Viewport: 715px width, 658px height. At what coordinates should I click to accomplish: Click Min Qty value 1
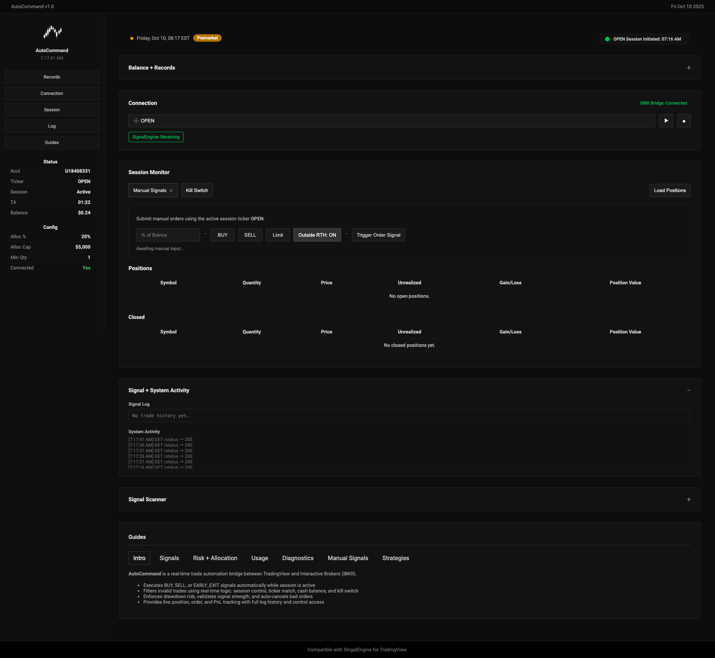pyautogui.click(x=89, y=258)
